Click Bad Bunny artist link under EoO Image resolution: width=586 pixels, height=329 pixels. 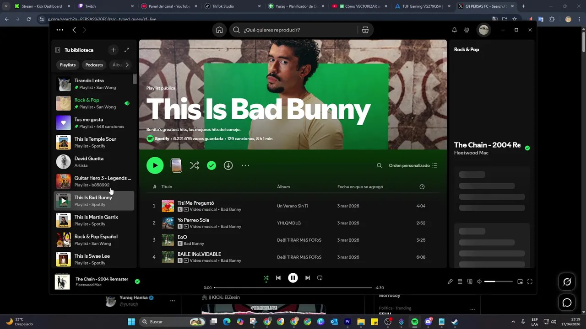[194, 244]
